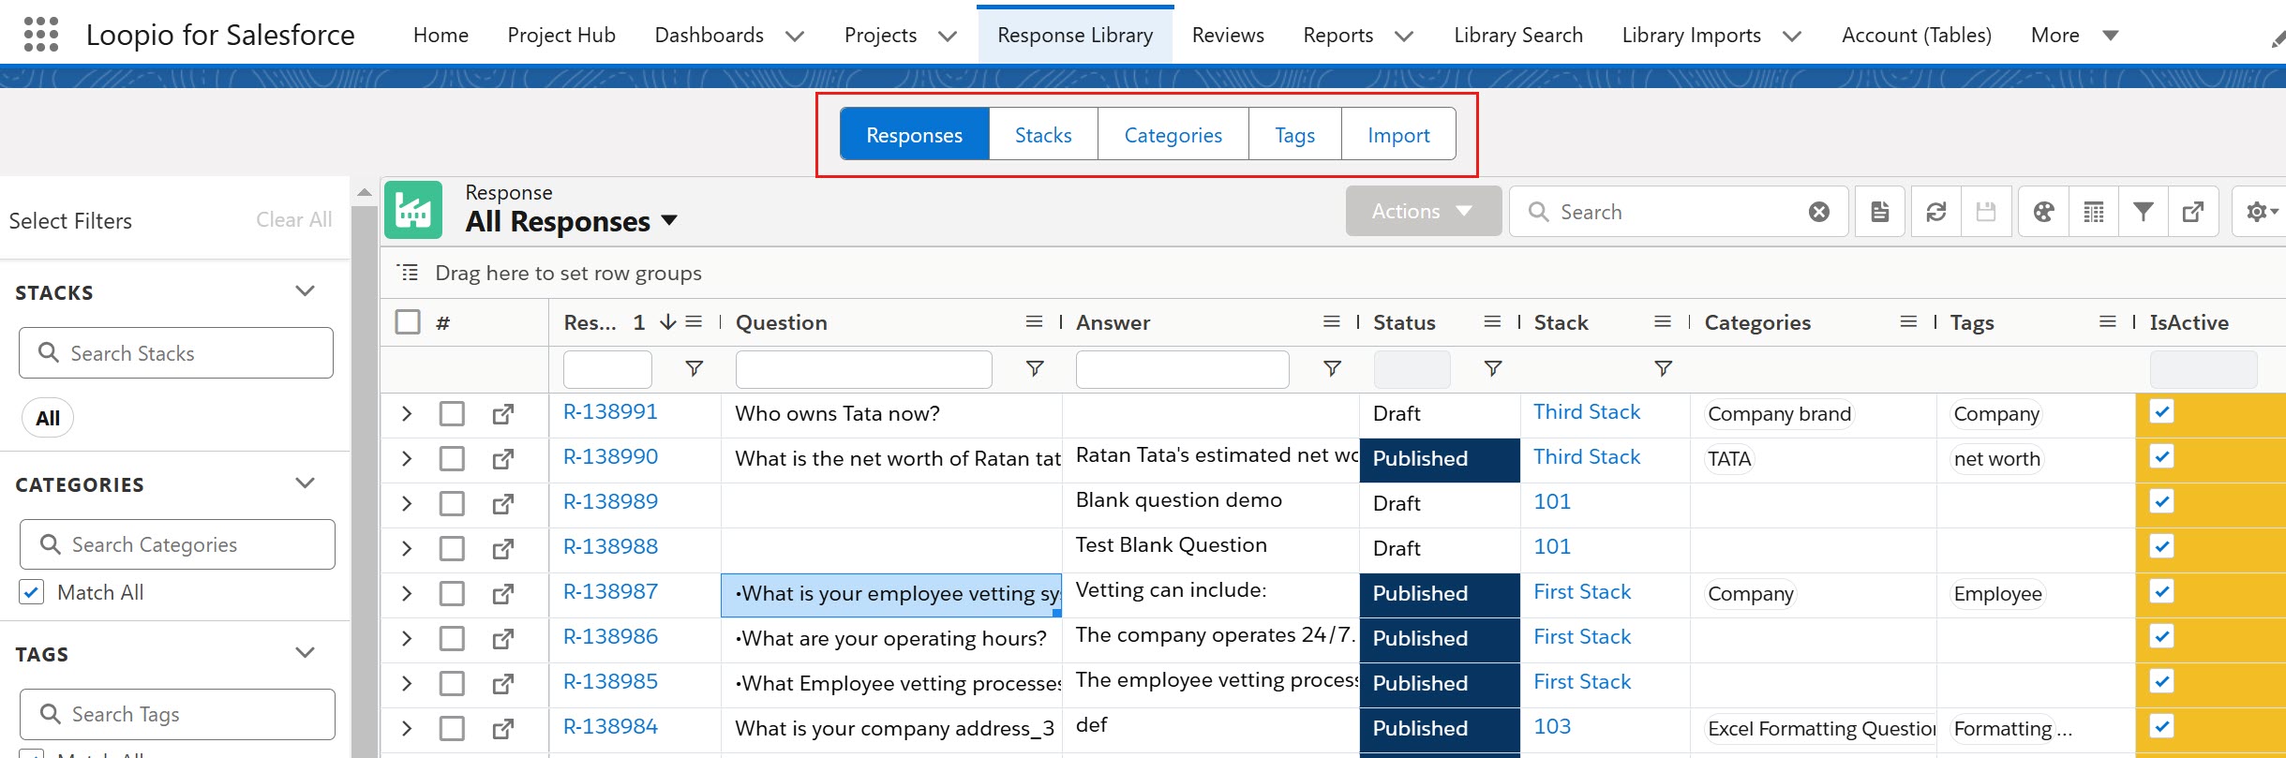
Task: Click the document export icon
Action: pos(1879,212)
